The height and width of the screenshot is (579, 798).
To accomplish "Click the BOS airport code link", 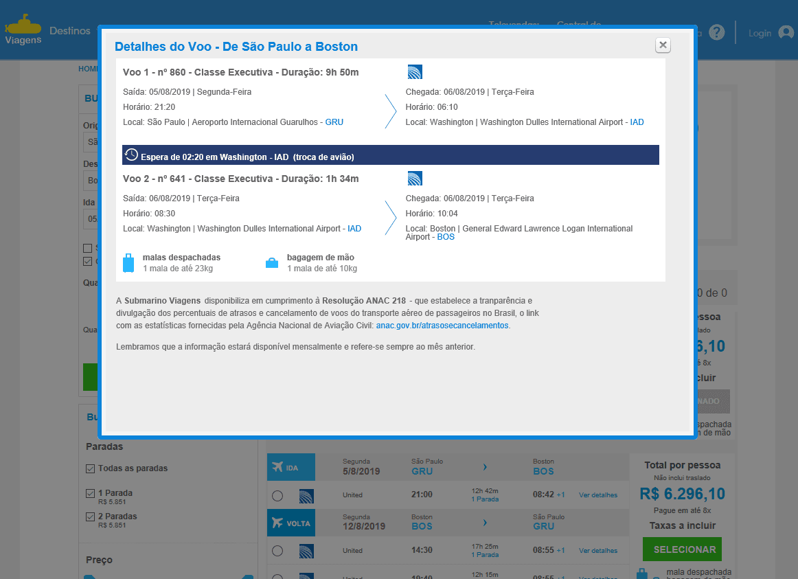I will click(x=446, y=236).
